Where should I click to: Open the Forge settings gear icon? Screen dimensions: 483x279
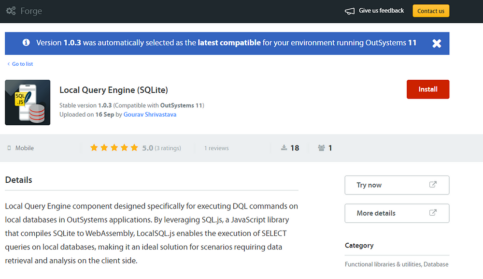click(11, 10)
